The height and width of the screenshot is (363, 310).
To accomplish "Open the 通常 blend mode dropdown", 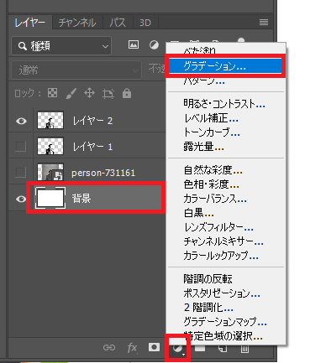I will click(x=76, y=70).
